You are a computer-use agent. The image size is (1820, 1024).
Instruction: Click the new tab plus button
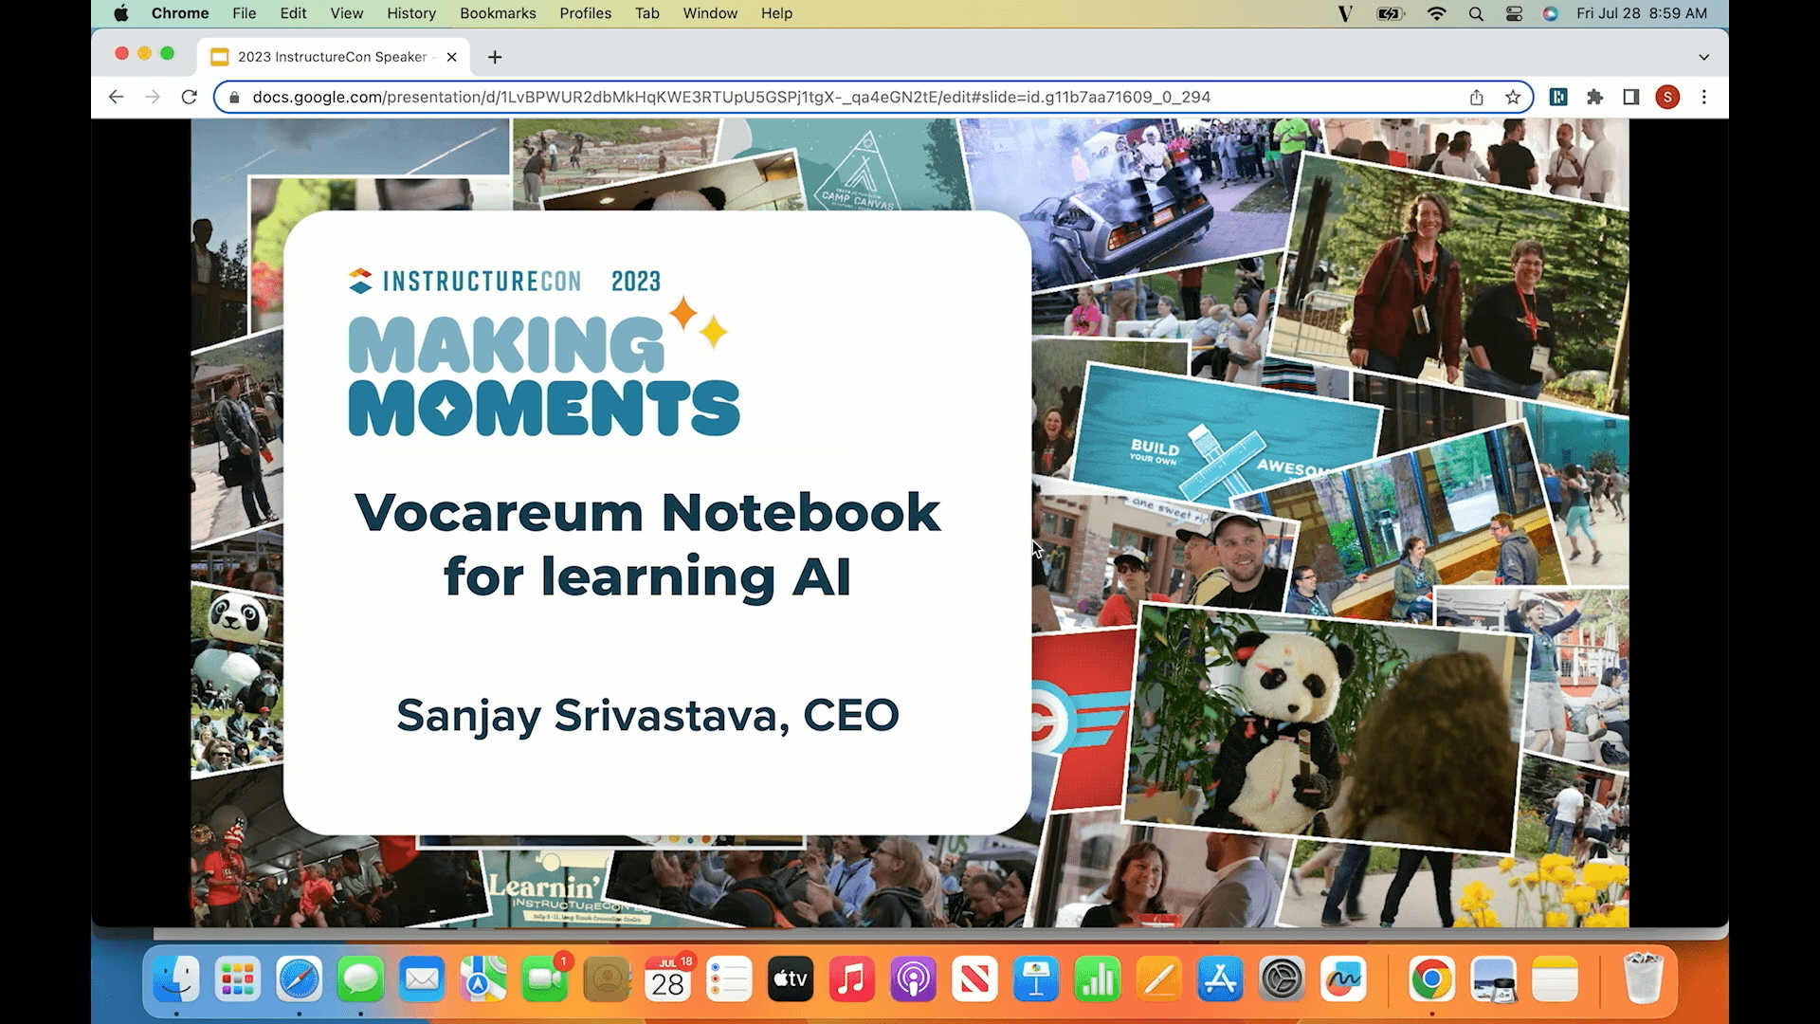pyautogui.click(x=493, y=57)
